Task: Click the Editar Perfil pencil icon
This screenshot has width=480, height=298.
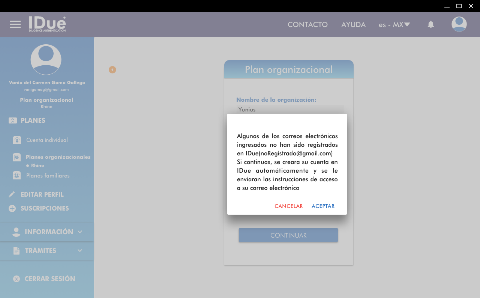Action: [x=12, y=194]
